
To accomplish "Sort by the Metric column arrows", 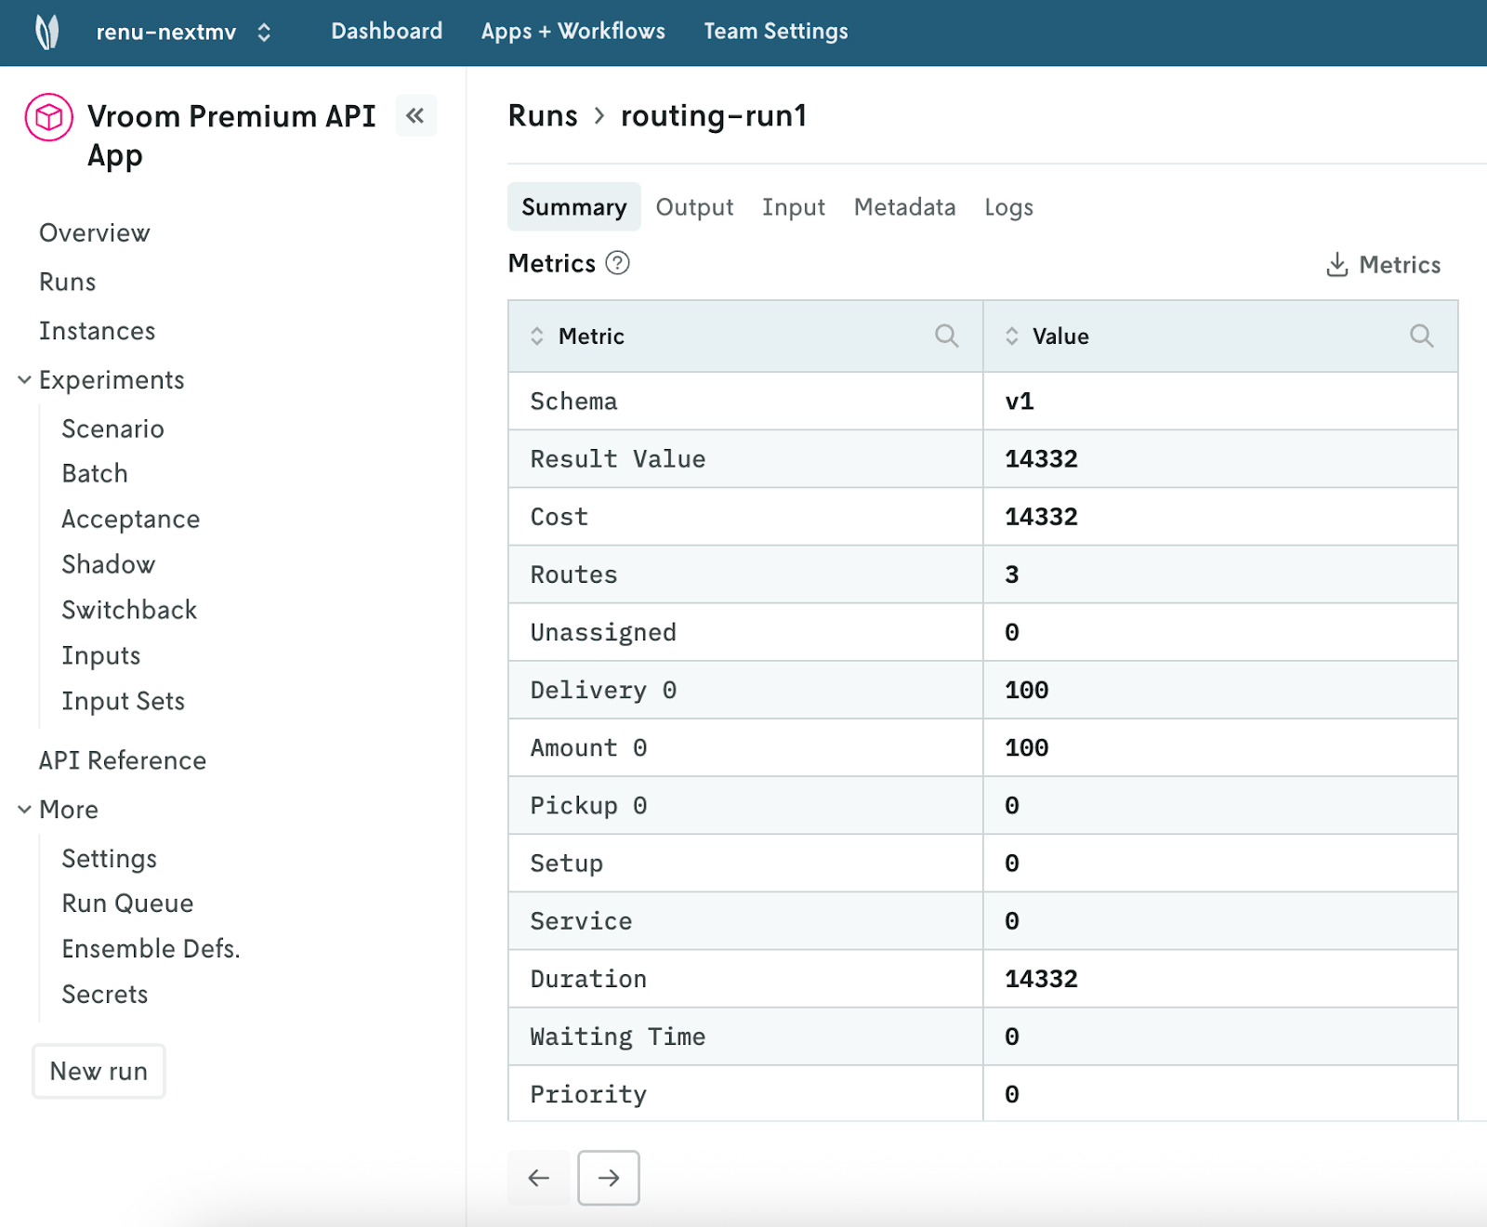I will coord(537,336).
